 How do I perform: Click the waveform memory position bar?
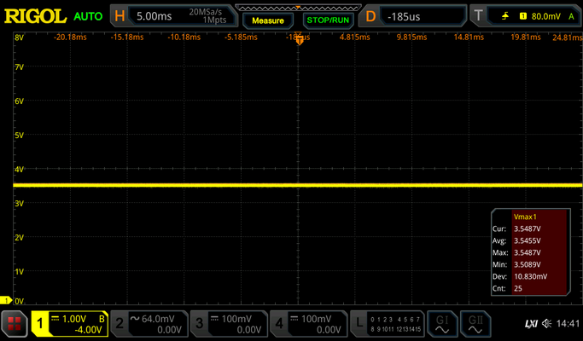click(298, 8)
